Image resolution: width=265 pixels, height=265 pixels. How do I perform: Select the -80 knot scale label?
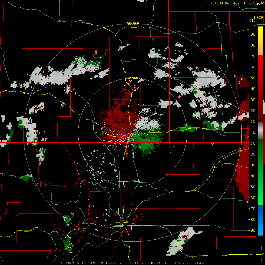[252, 220]
